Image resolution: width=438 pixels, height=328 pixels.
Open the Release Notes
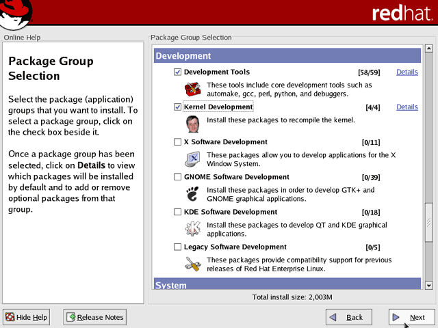pyautogui.click(x=95, y=317)
